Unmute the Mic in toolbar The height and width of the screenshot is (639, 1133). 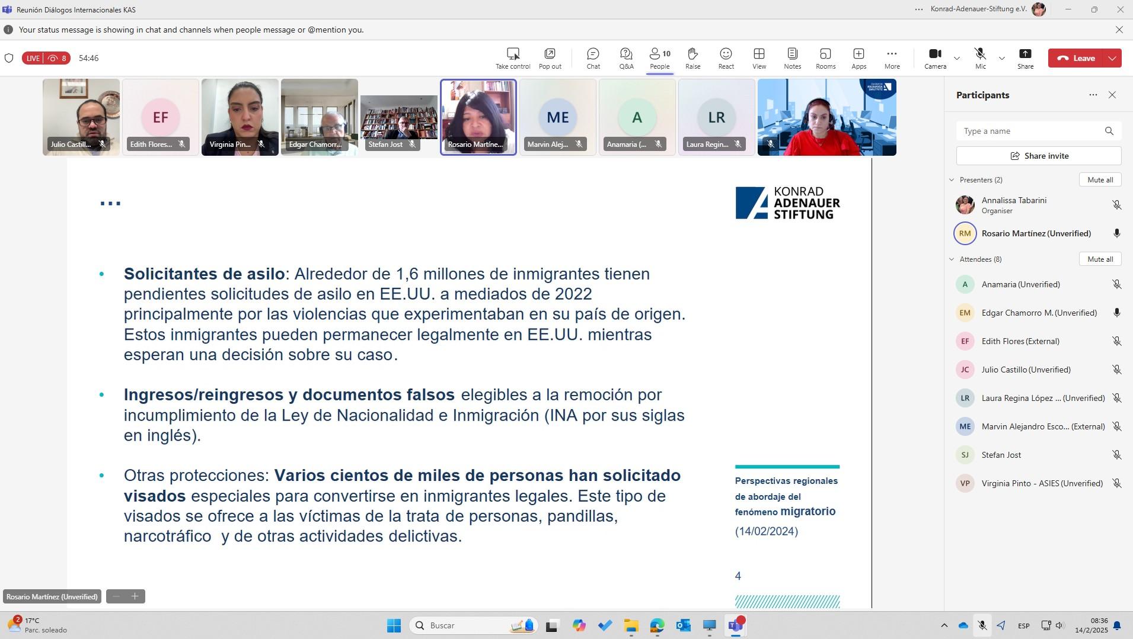980,58
